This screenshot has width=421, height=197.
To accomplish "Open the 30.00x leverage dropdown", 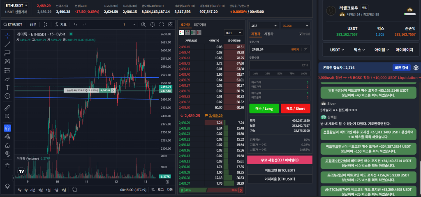I will (x=296, y=25).
